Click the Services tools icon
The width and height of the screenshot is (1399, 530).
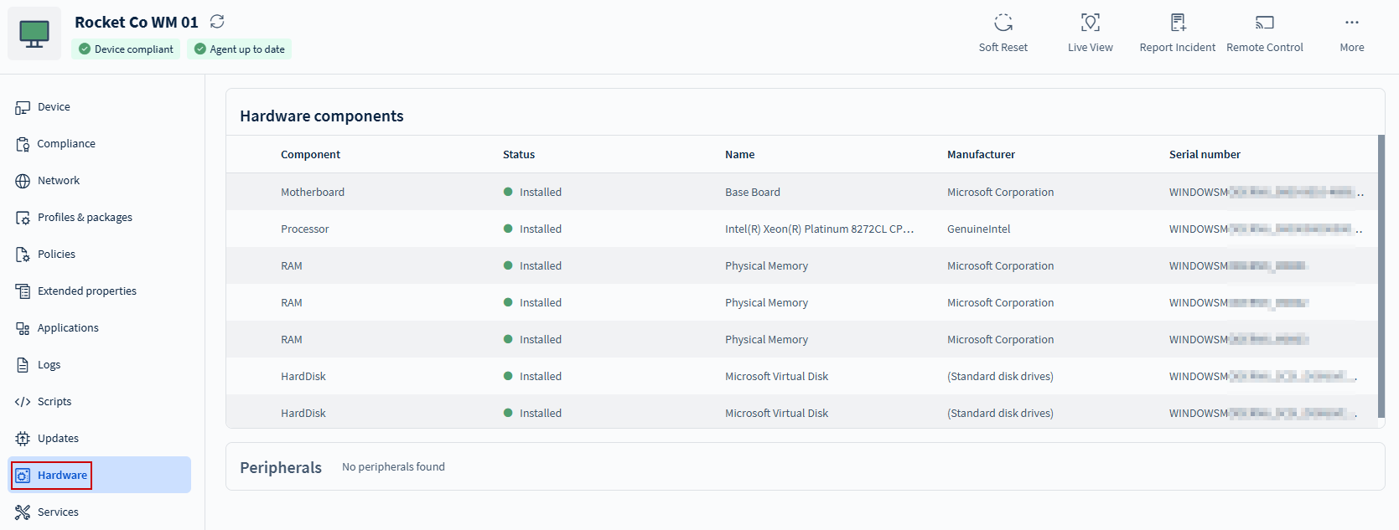pyautogui.click(x=23, y=512)
